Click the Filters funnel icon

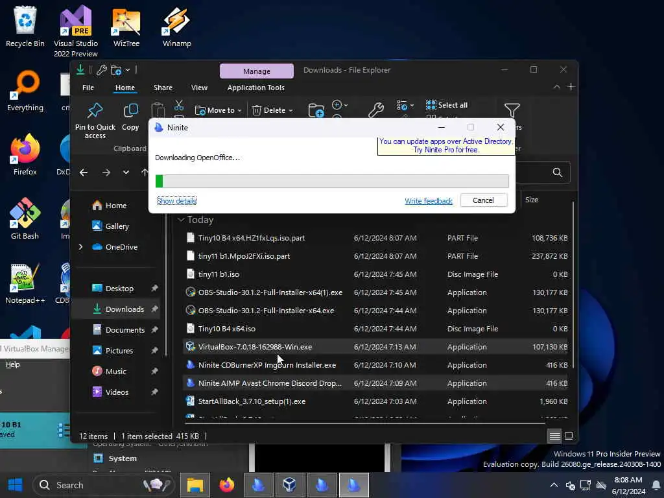[x=512, y=110]
